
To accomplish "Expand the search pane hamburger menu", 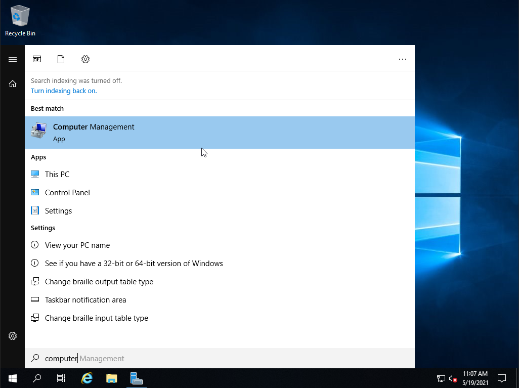I will tap(12, 59).
